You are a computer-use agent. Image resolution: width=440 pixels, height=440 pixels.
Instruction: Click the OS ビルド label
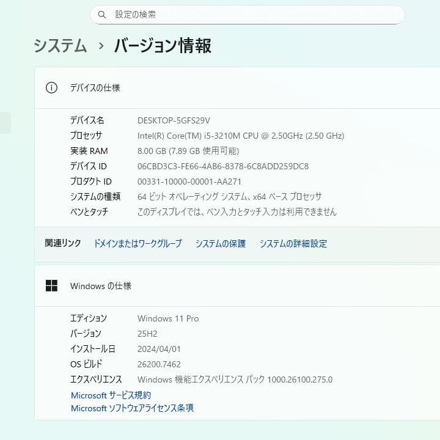(86, 364)
